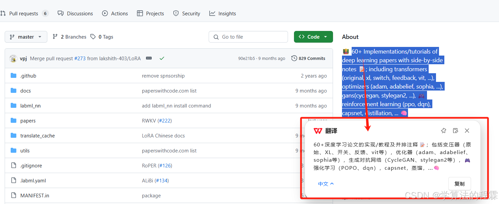This screenshot has width=499, height=204.
Task: Open 'package' commit message
Action: (151, 196)
